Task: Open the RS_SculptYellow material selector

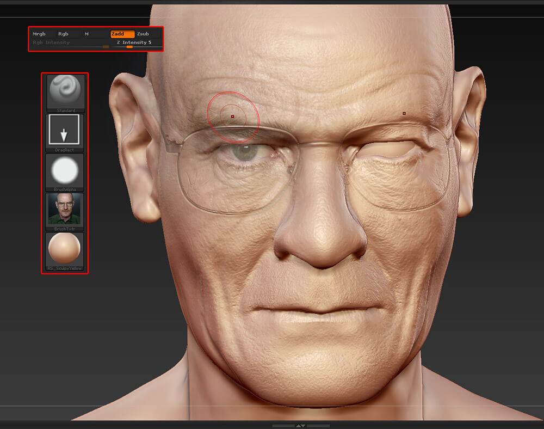Action: click(65, 252)
